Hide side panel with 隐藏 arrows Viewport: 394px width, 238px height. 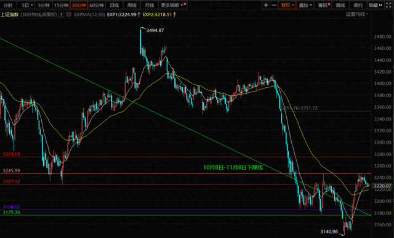pos(376,5)
